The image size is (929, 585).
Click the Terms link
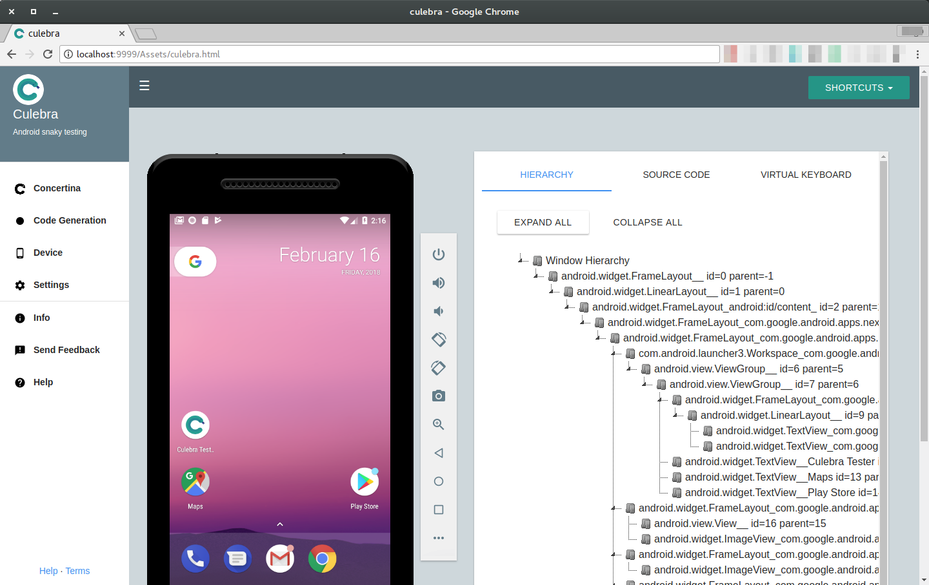click(x=77, y=571)
